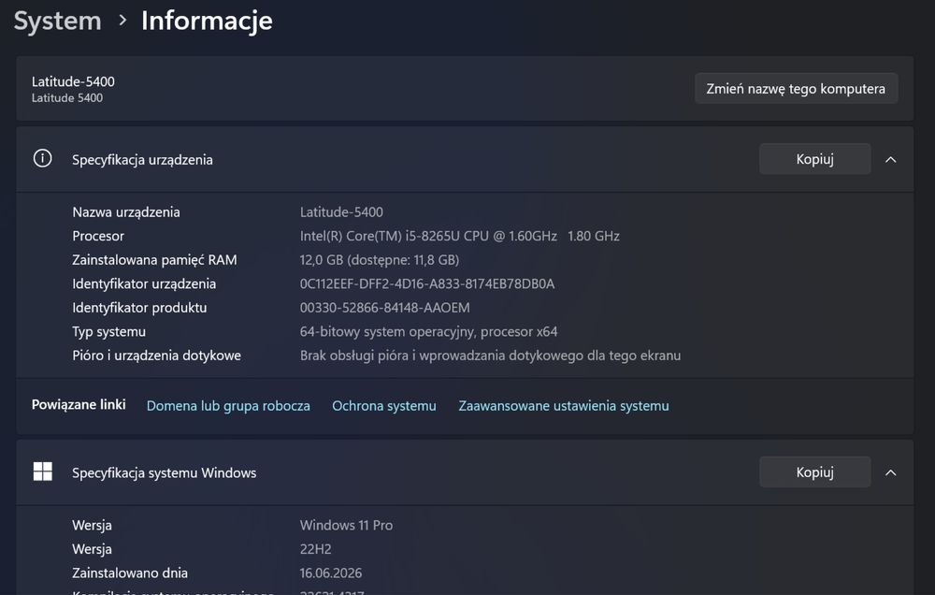Select the 22H2 version value
Image resolution: width=935 pixels, height=595 pixels.
tap(315, 549)
